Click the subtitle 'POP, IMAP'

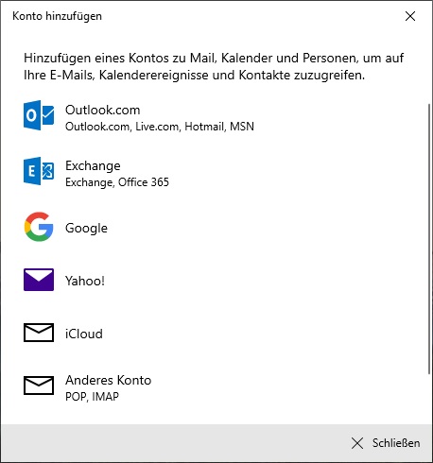tap(92, 397)
